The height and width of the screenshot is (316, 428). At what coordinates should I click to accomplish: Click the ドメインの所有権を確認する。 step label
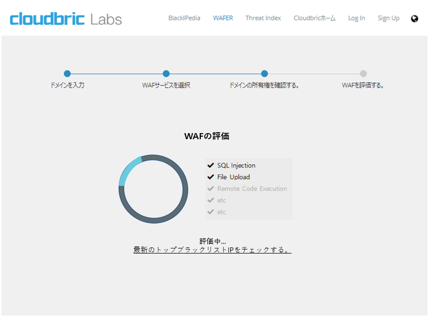point(264,85)
